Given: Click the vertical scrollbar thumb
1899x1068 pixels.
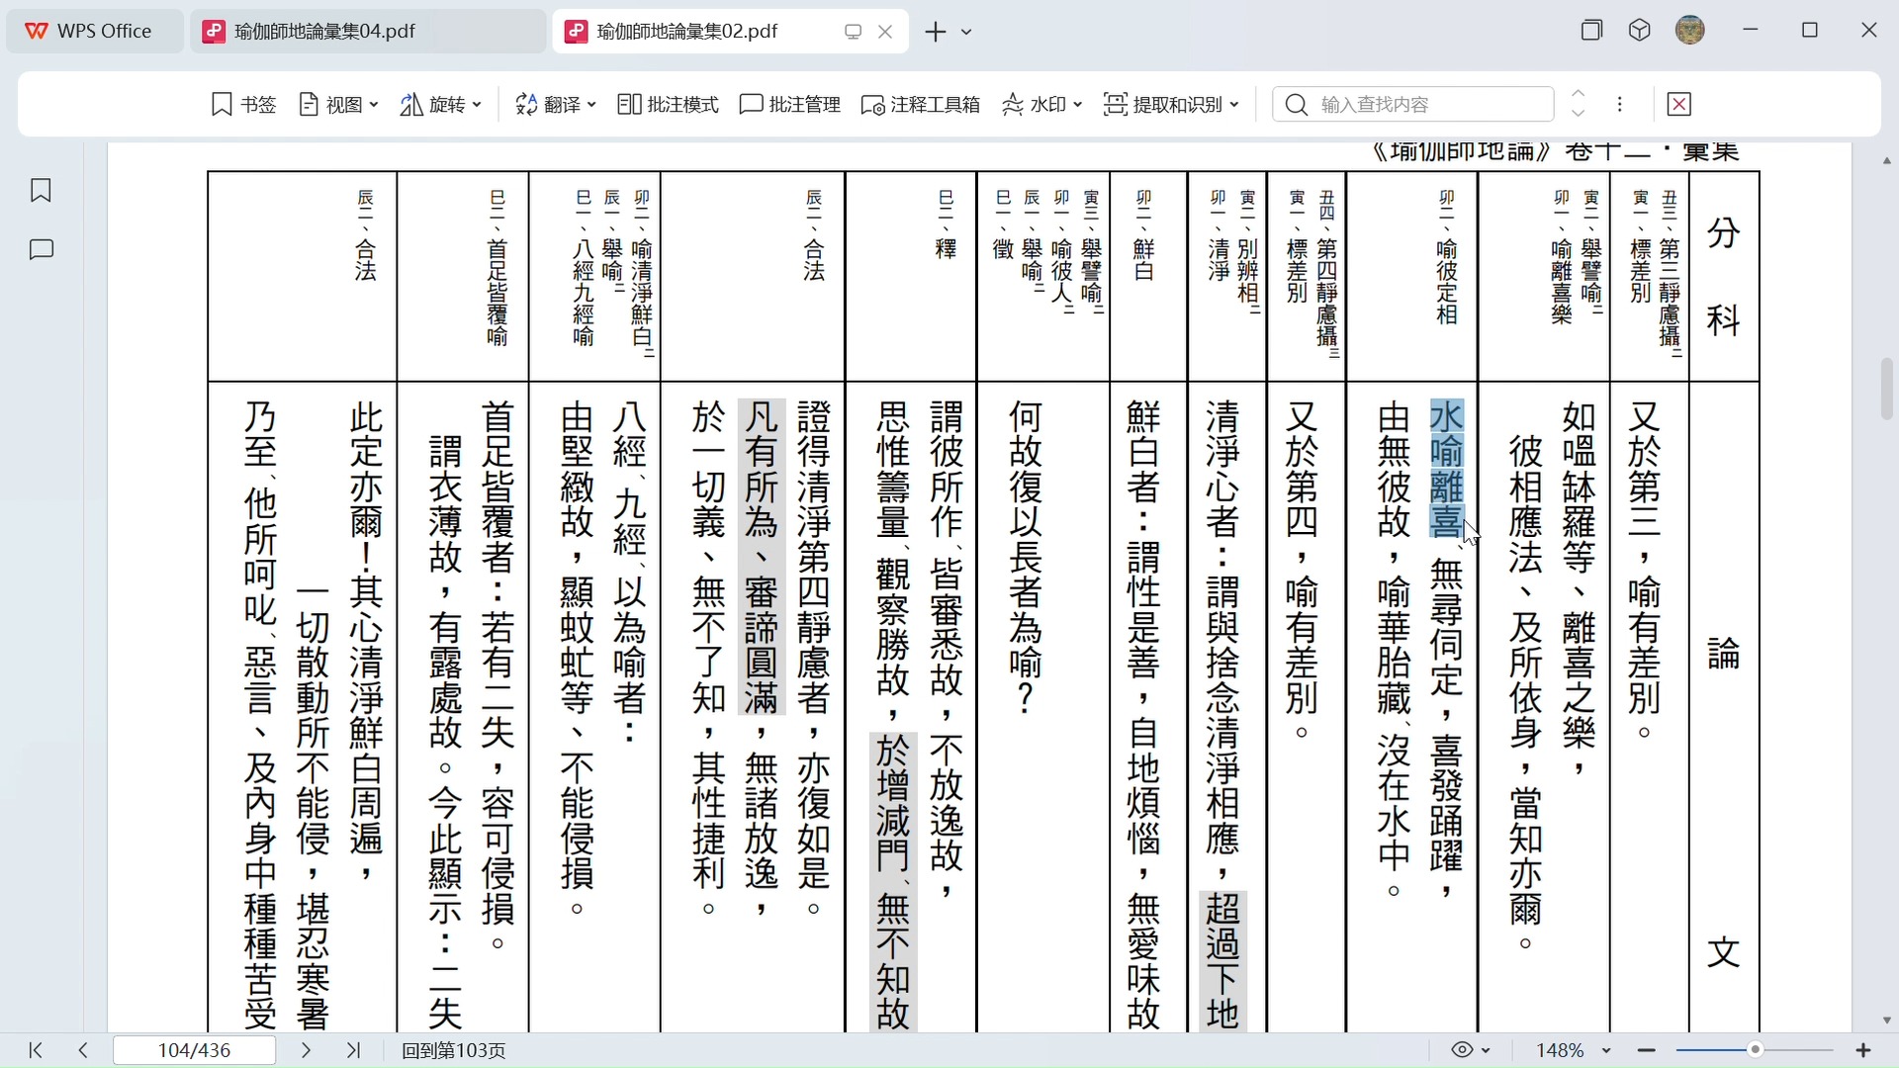Looking at the screenshot, I should tap(1887, 389).
